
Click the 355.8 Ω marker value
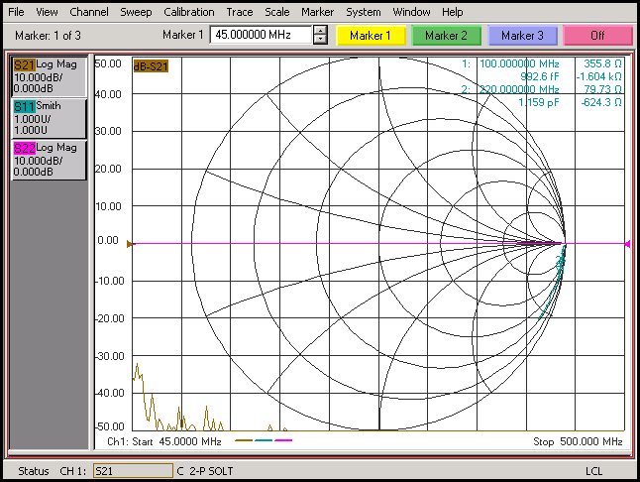[x=602, y=63]
